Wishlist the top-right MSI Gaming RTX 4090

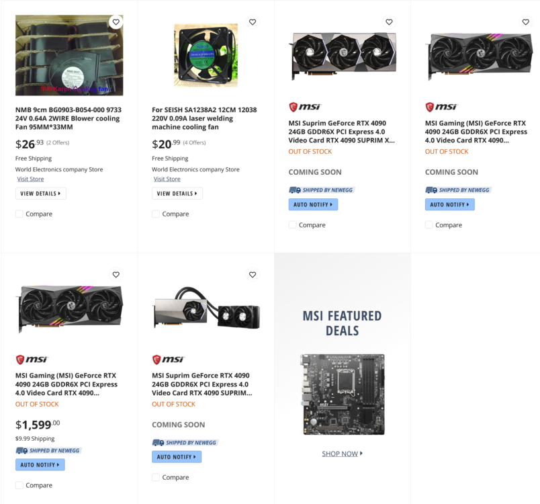click(525, 22)
